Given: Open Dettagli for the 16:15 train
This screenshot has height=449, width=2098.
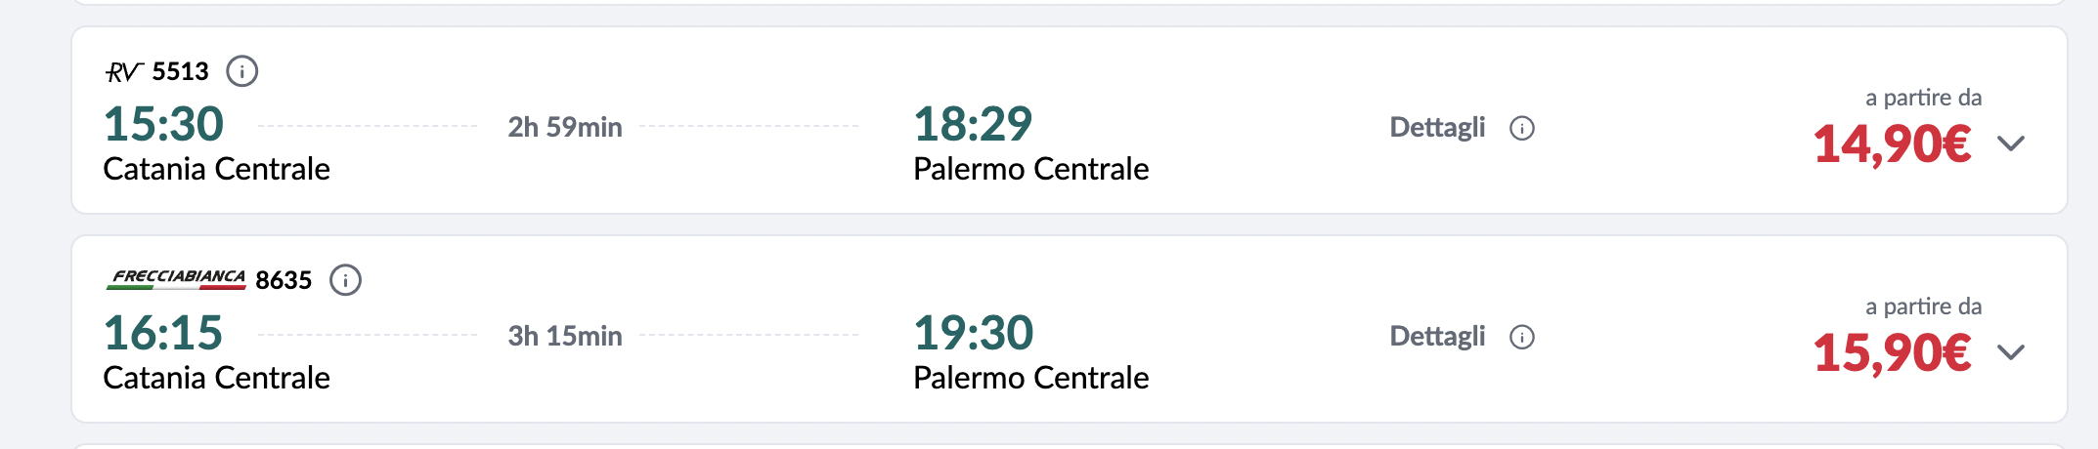Looking at the screenshot, I should 1437,337.
